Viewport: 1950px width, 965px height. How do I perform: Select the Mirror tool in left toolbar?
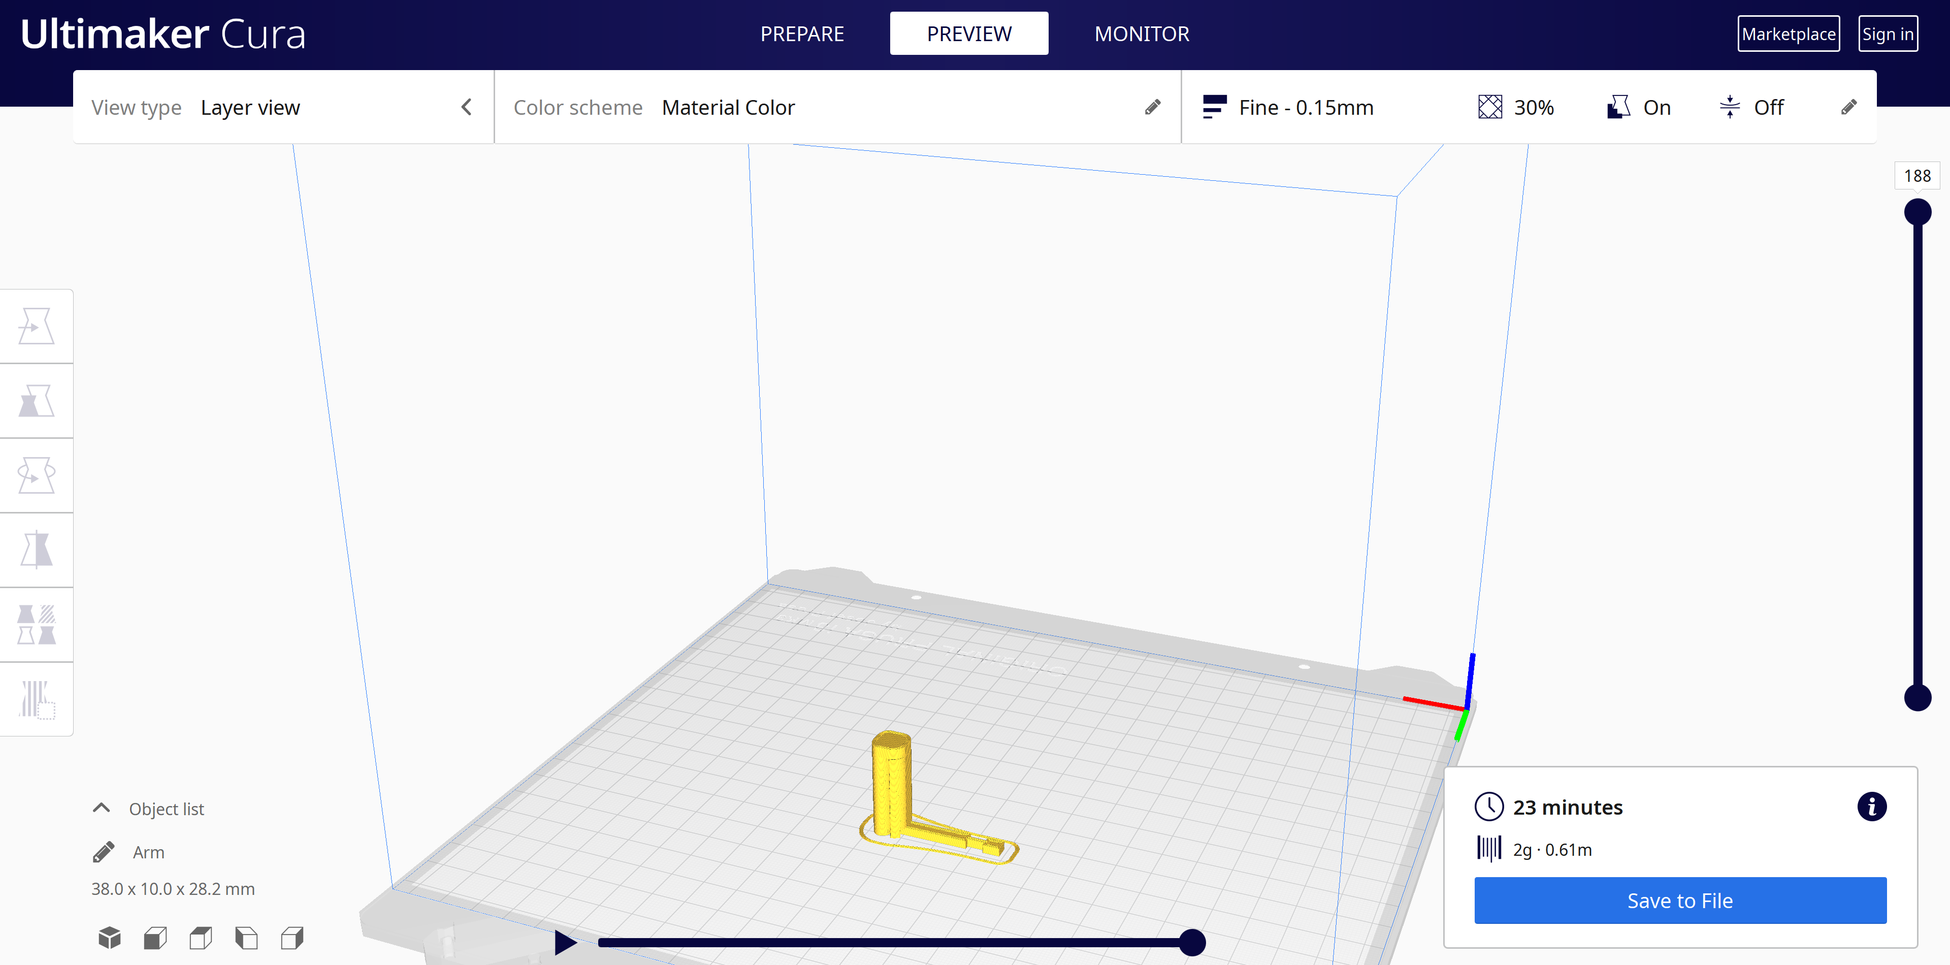click(x=36, y=550)
